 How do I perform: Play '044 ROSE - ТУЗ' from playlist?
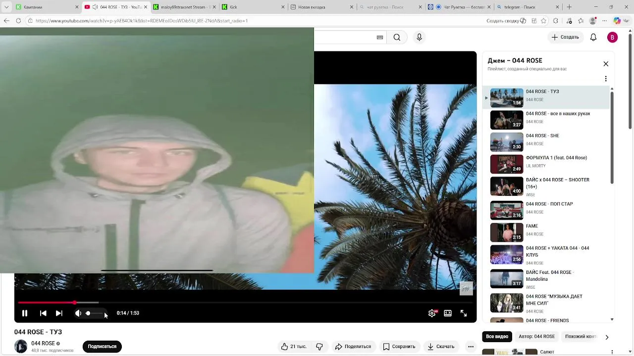coord(546,97)
